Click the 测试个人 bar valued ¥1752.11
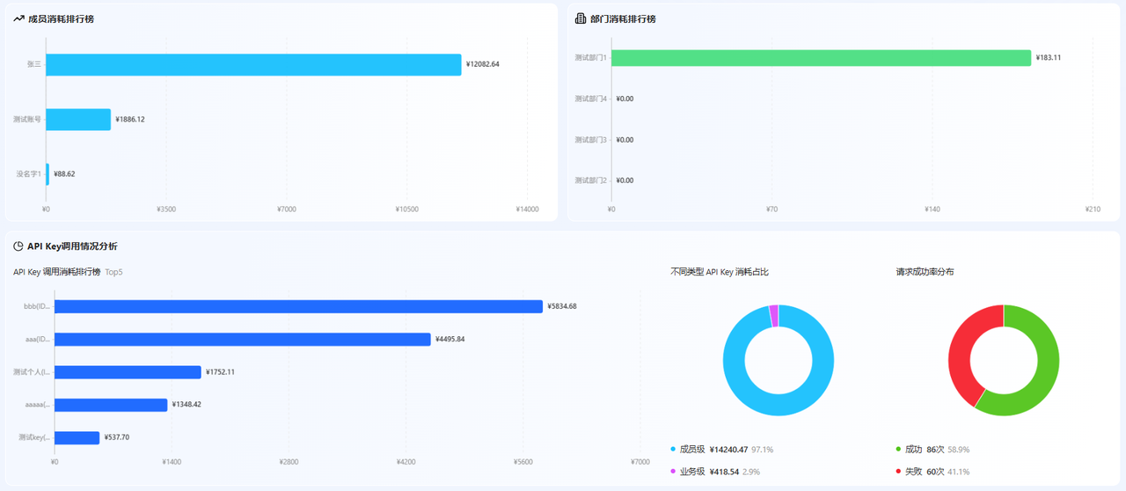 click(128, 372)
